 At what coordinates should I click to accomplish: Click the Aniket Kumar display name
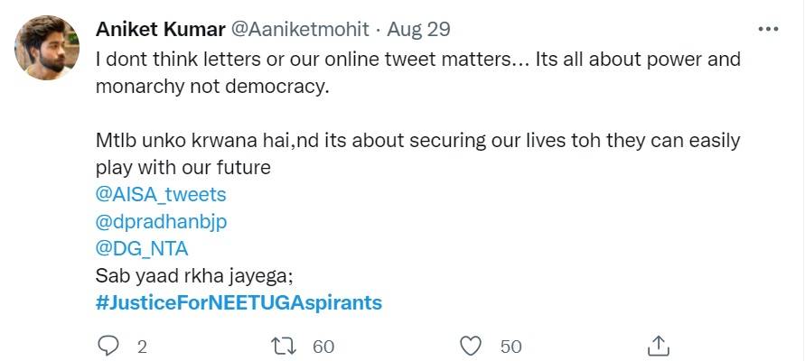(x=160, y=29)
